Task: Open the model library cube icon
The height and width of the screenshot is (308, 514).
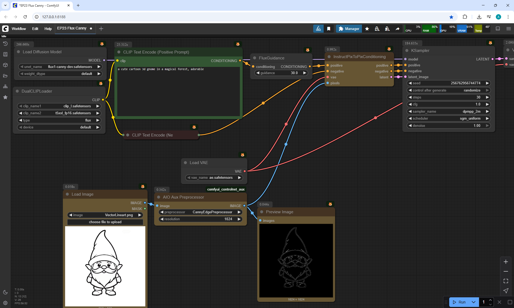Action: 5,65
